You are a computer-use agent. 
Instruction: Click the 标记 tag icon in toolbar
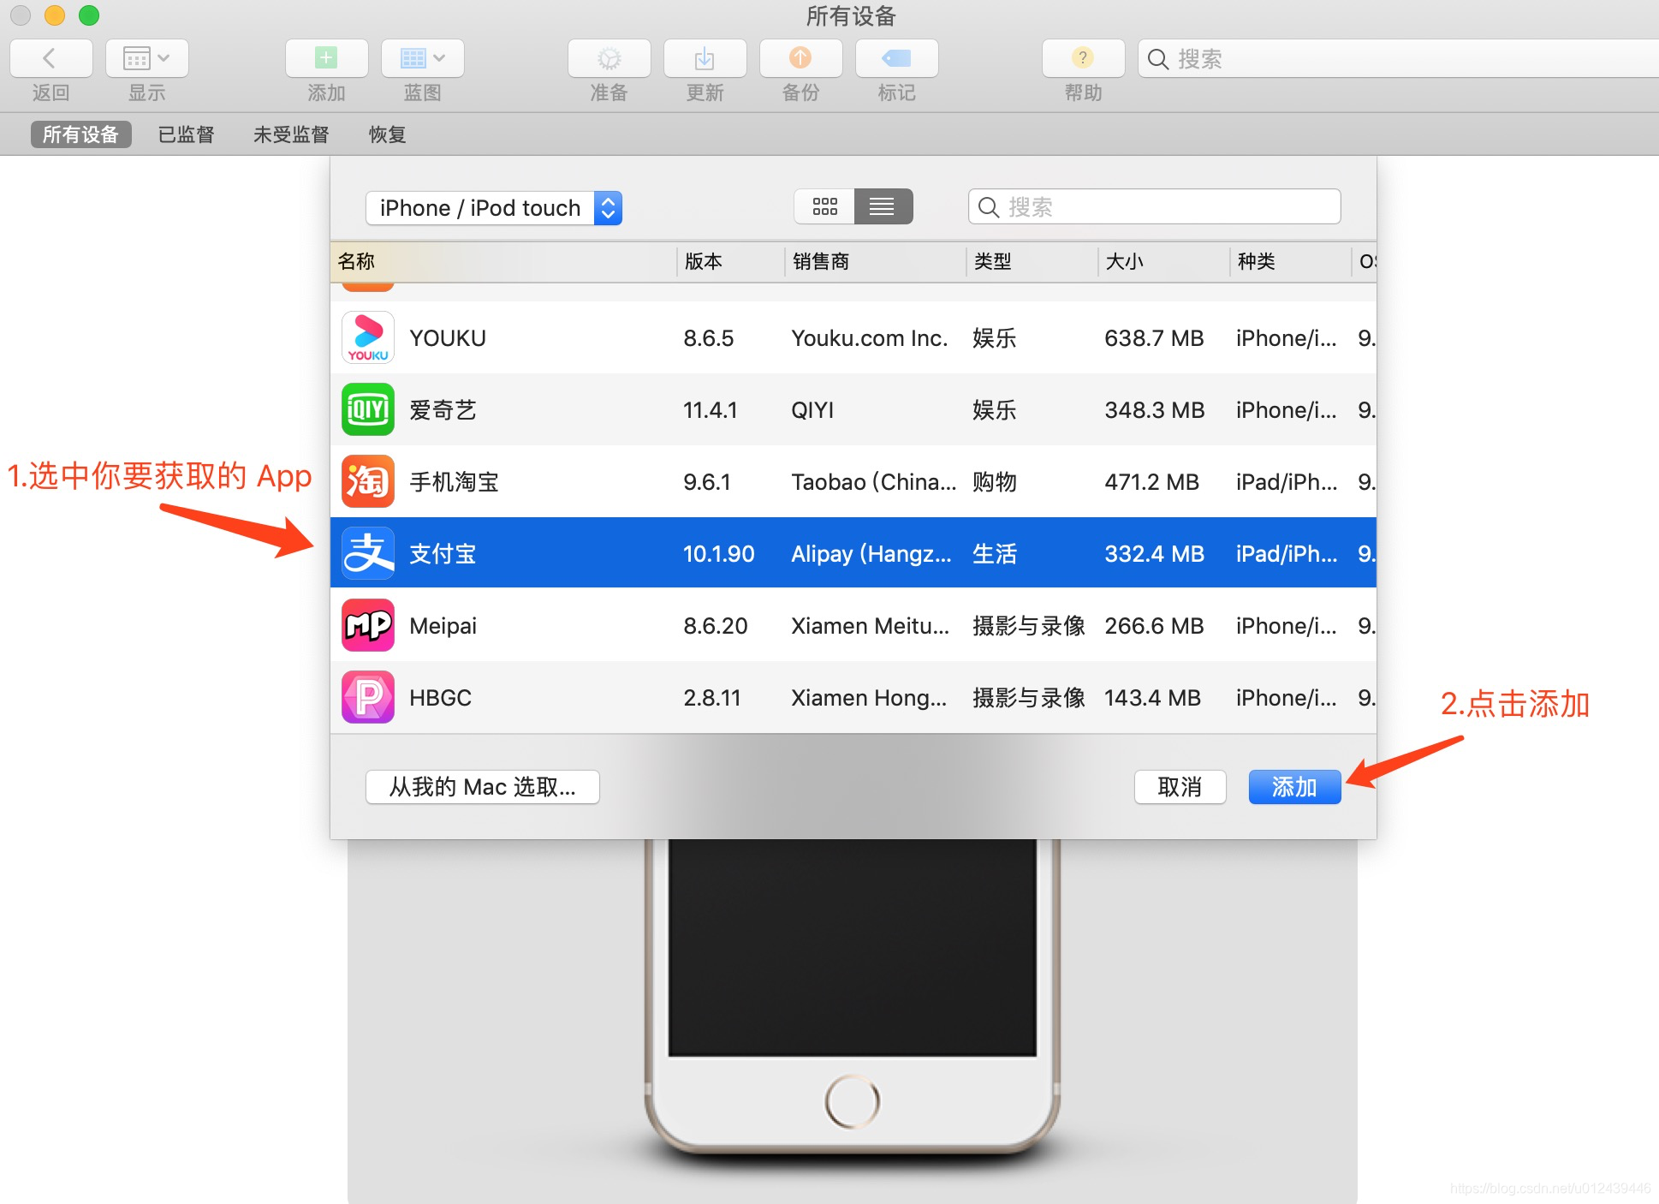click(896, 58)
